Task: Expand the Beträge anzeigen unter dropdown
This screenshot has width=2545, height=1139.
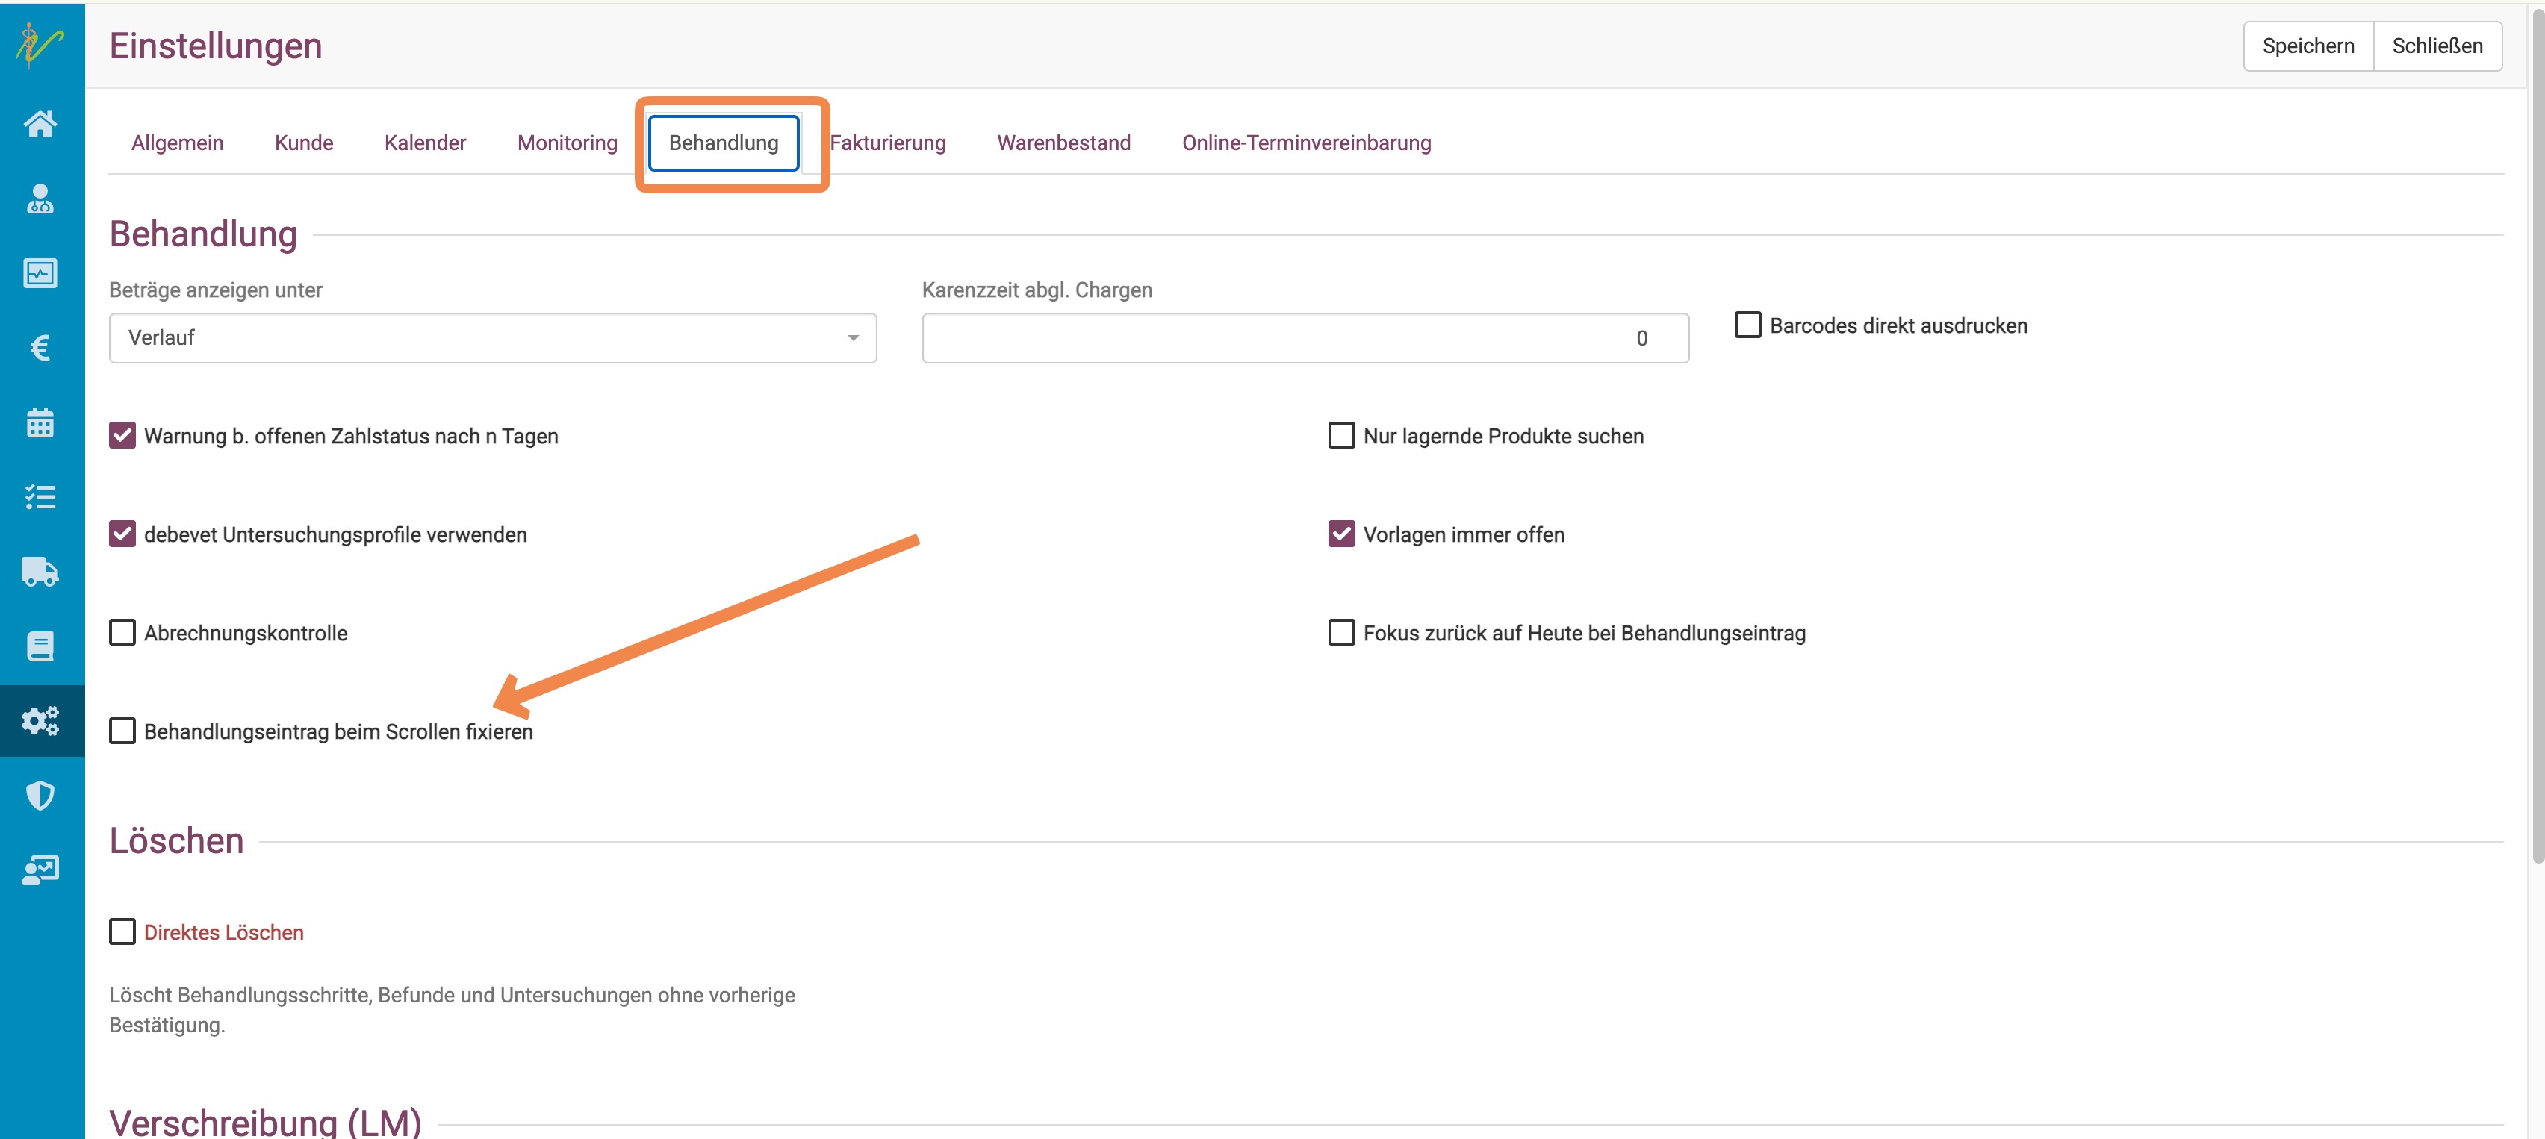Action: pyautogui.click(x=492, y=338)
